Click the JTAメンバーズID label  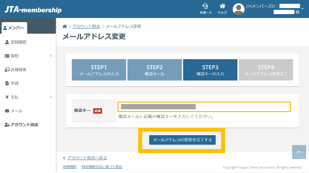coord(263,6)
